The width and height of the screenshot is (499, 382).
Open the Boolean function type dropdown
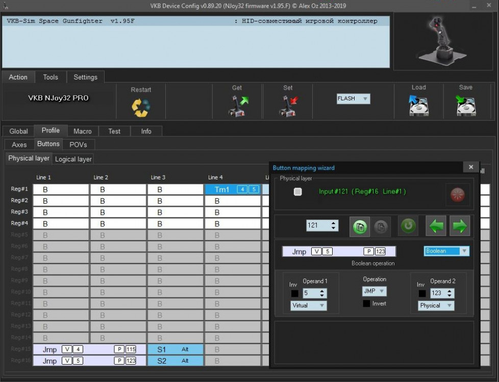(x=446, y=251)
